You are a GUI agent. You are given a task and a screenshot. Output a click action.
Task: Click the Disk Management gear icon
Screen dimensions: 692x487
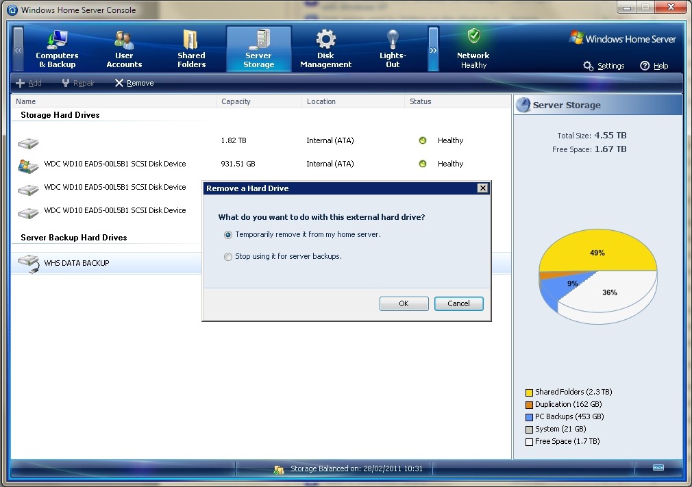[325, 39]
